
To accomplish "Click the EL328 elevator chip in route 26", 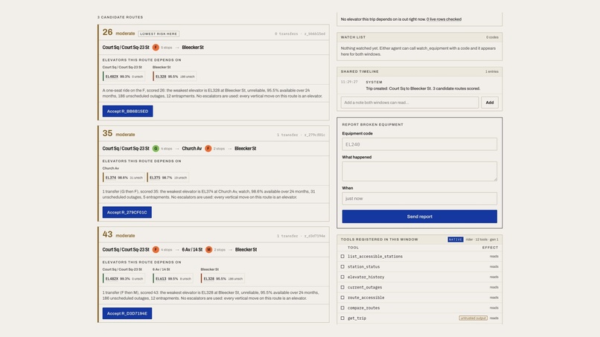I will pyautogui.click(x=175, y=77).
